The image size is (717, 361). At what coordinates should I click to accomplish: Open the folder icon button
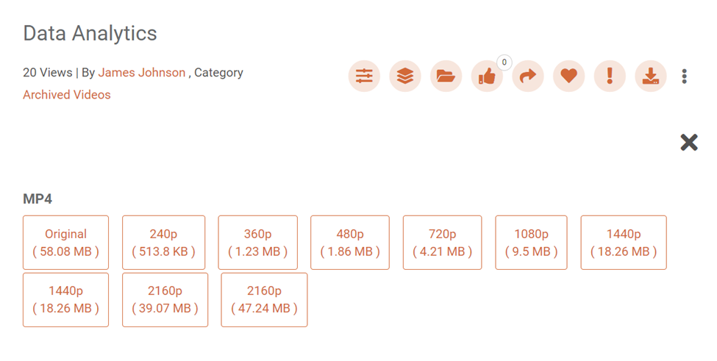point(446,76)
